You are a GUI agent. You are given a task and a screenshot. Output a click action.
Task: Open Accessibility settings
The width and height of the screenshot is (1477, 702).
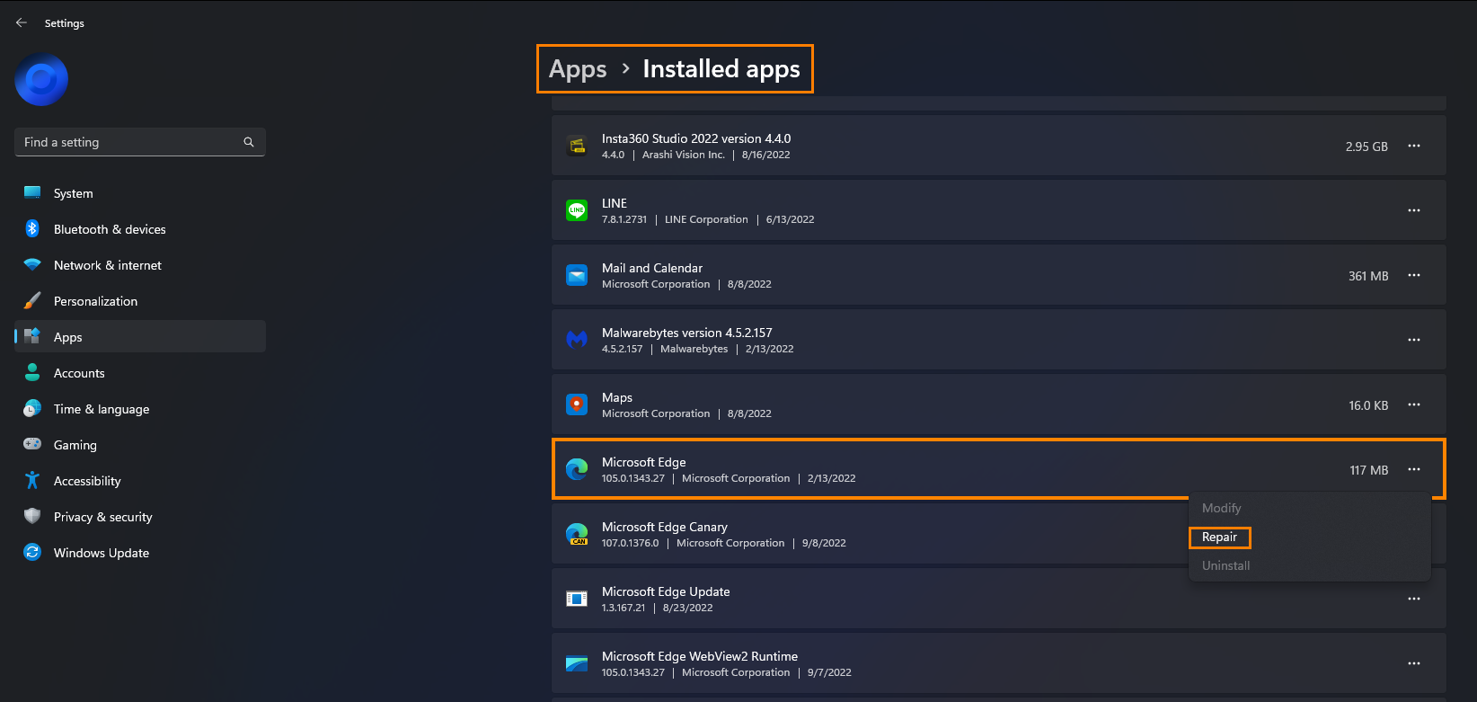click(140, 481)
